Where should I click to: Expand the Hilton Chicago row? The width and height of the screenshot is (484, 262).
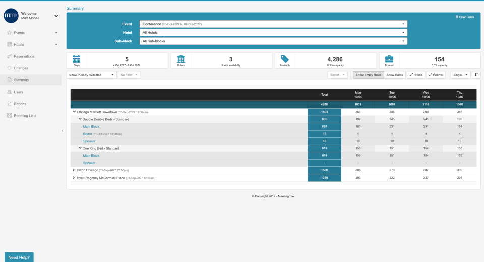point(74,170)
